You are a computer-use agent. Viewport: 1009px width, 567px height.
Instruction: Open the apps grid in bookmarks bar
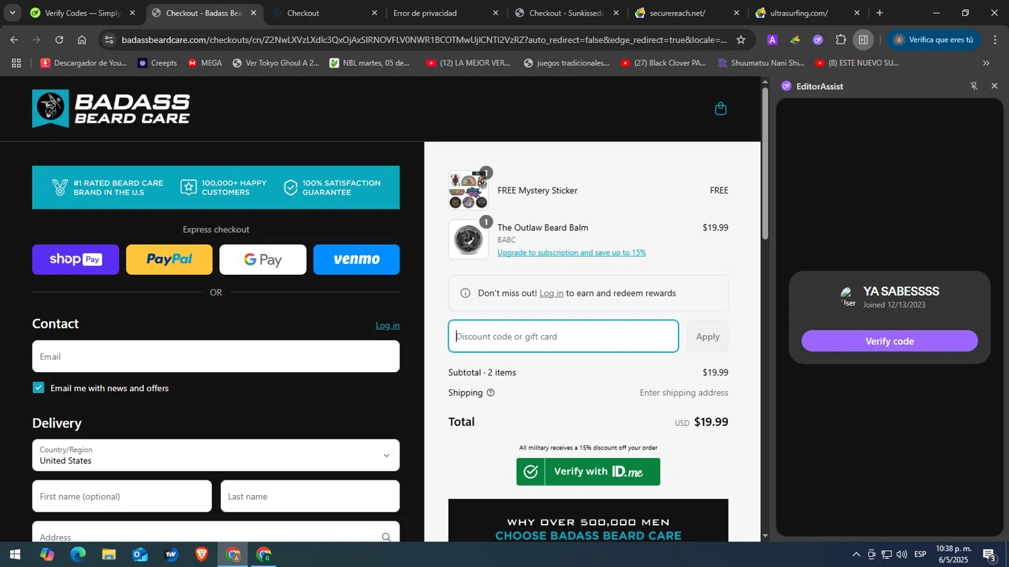16,63
